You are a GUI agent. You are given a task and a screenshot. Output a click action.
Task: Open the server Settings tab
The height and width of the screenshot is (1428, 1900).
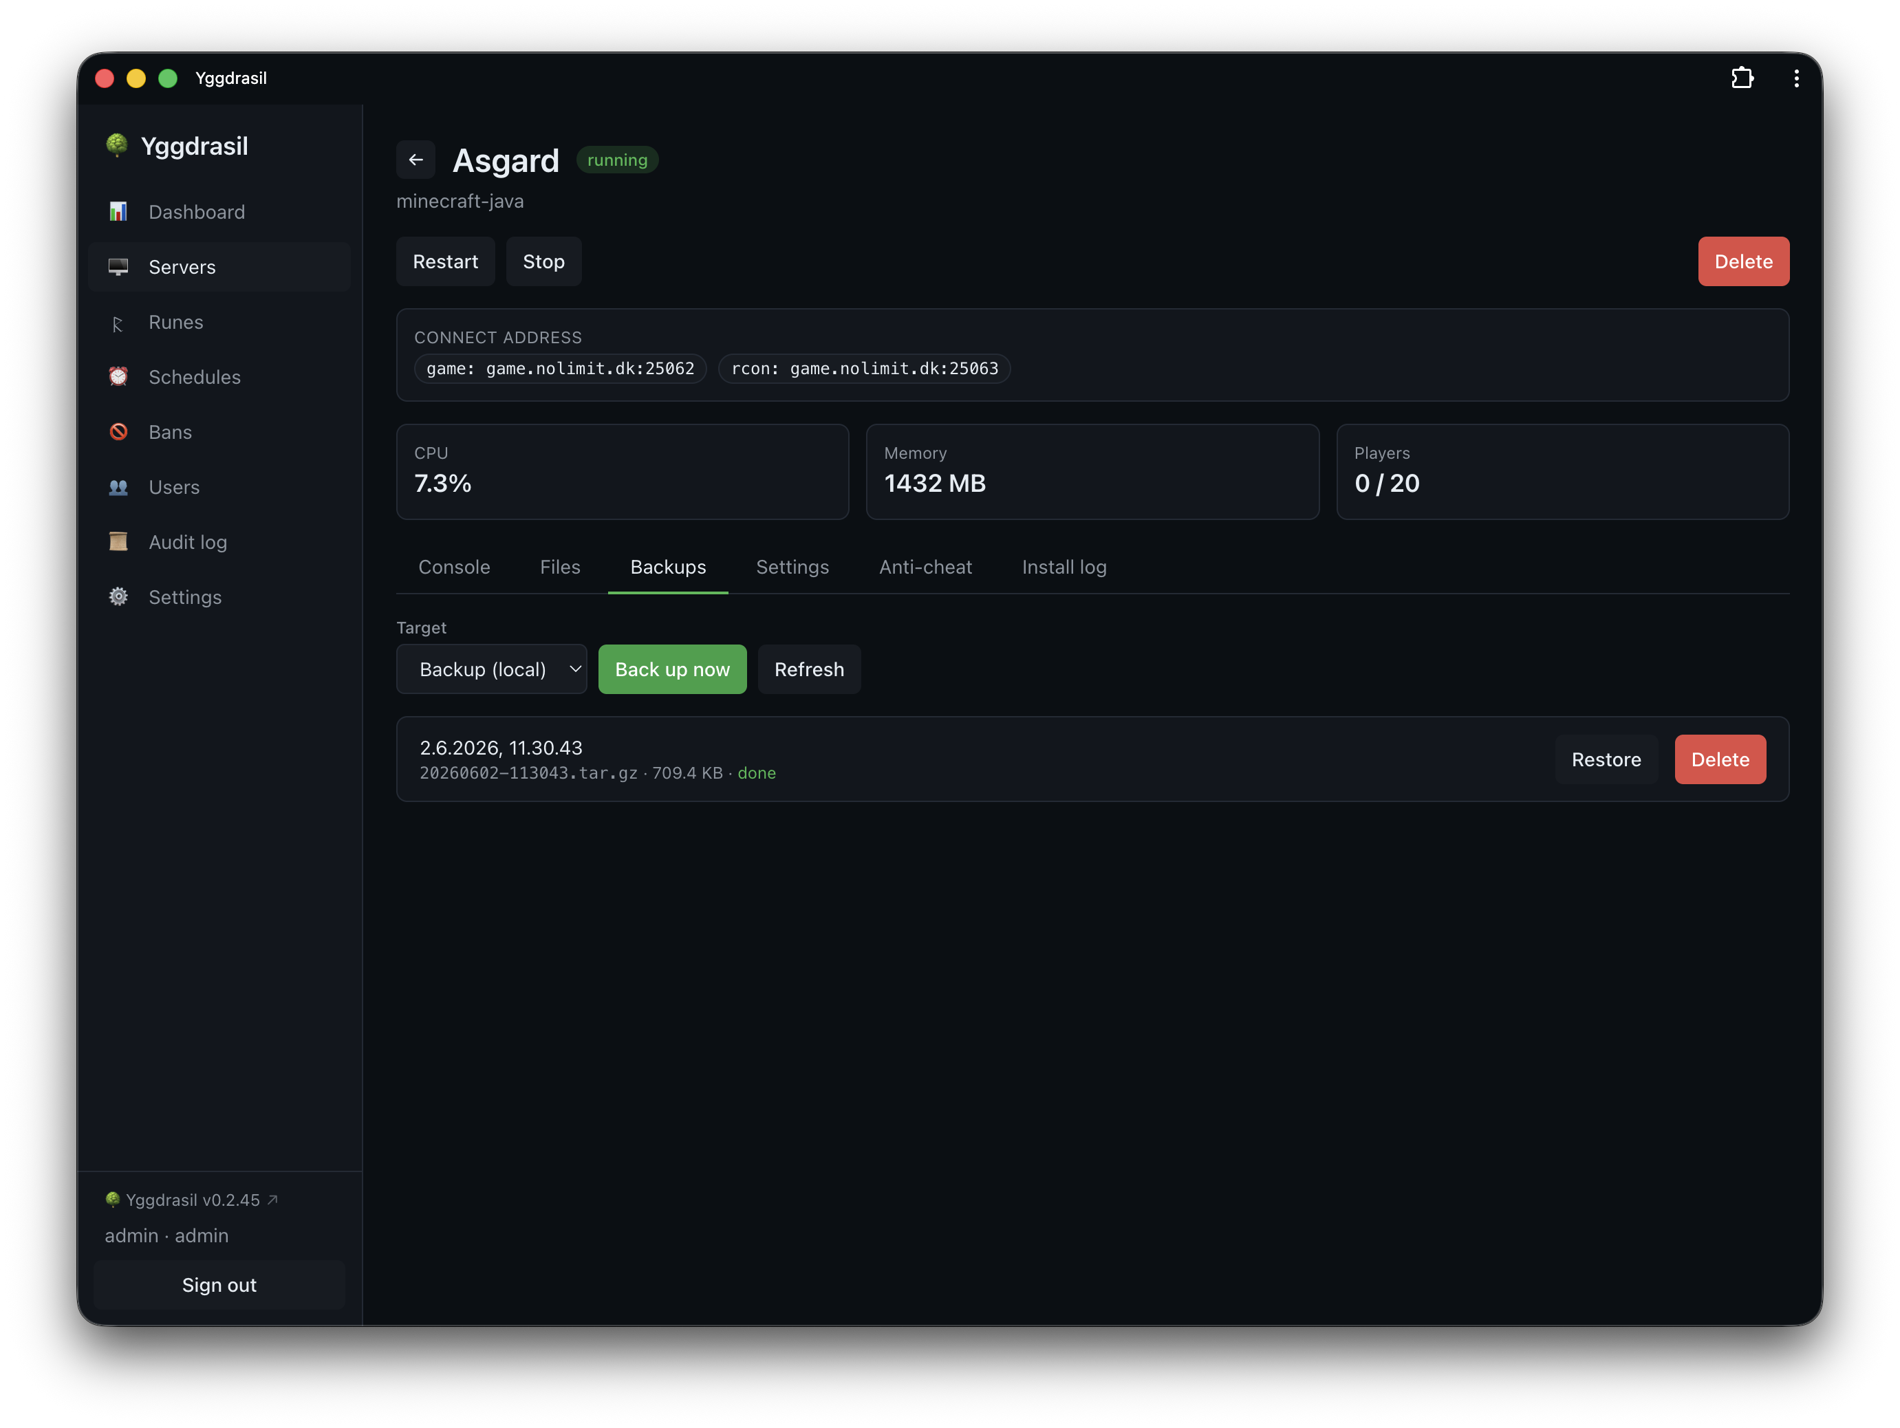[x=792, y=567]
